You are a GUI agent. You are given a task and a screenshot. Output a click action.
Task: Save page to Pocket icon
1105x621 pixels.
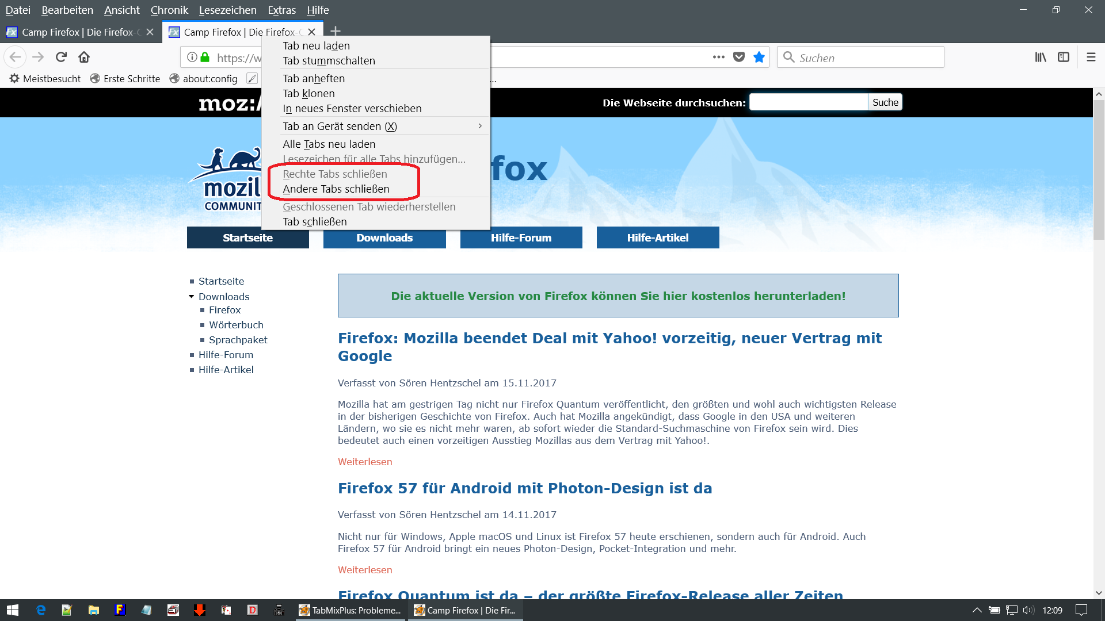pyautogui.click(x=739, y=57)
